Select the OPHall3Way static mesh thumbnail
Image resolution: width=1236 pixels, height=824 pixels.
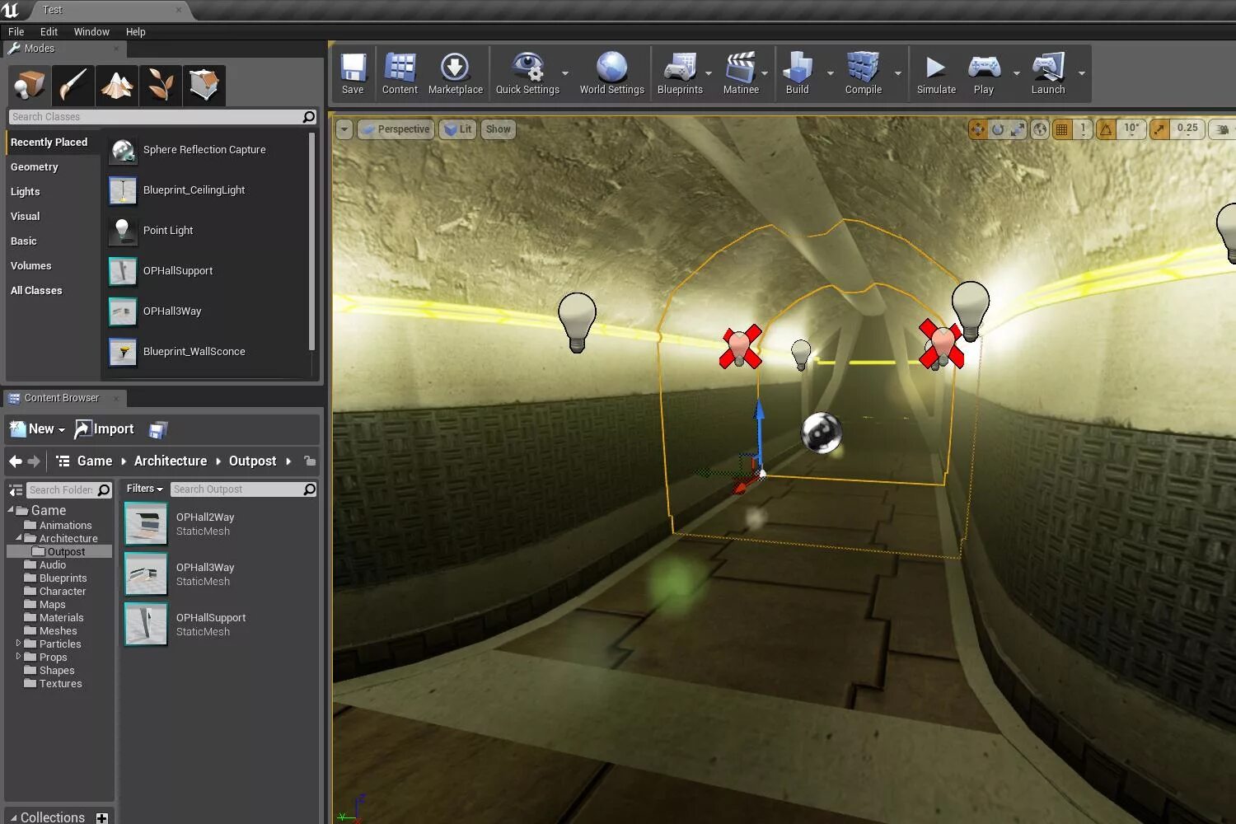tap(146, 574)
